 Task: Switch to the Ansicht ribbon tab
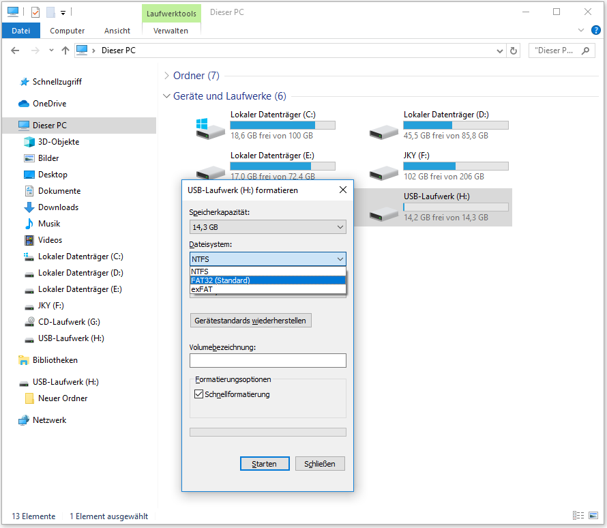117,31
